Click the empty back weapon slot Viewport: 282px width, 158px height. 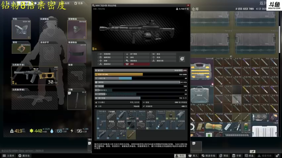pos(35,100)
